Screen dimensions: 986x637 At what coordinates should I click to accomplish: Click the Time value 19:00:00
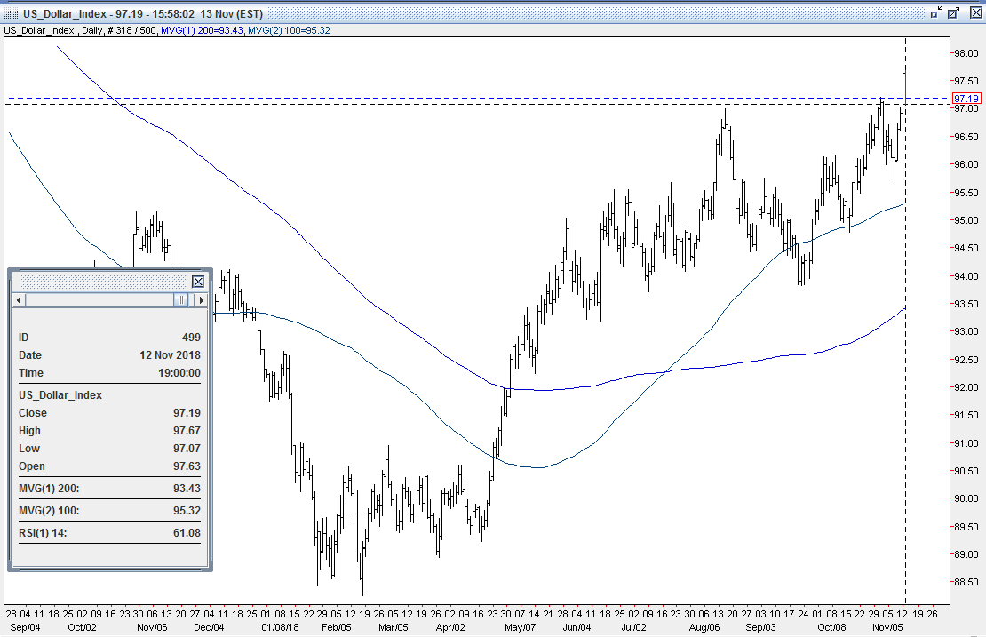point(179,373)
